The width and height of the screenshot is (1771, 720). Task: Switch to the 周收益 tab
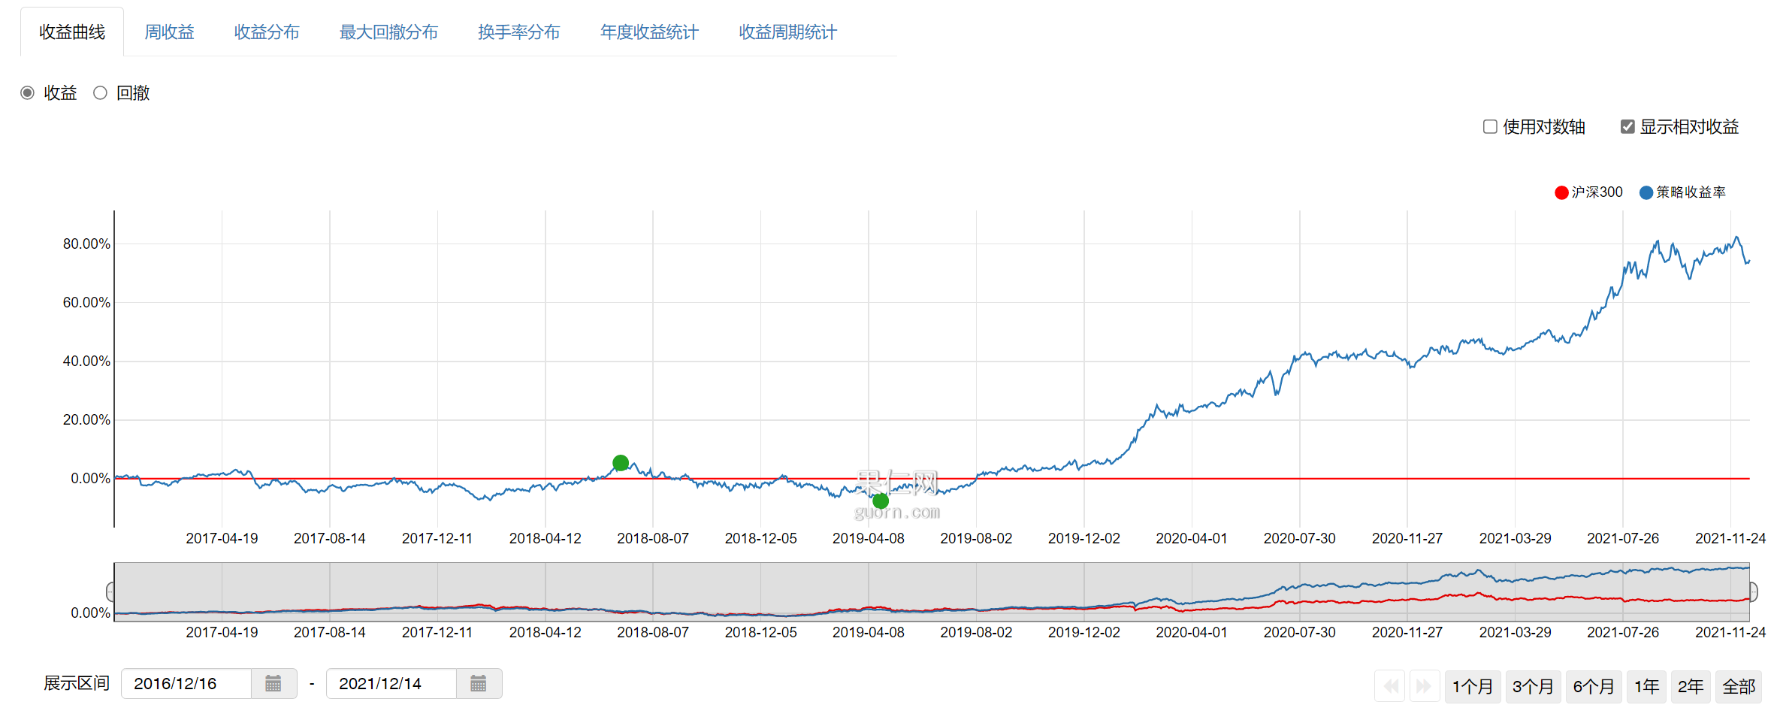coord(169,32)
